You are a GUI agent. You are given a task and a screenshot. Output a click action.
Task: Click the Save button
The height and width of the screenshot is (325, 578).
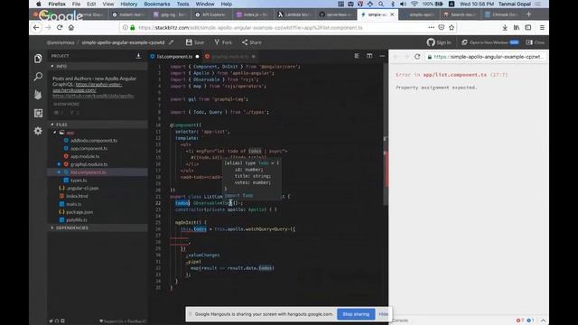pyautogui.click(x=195, y=42)
